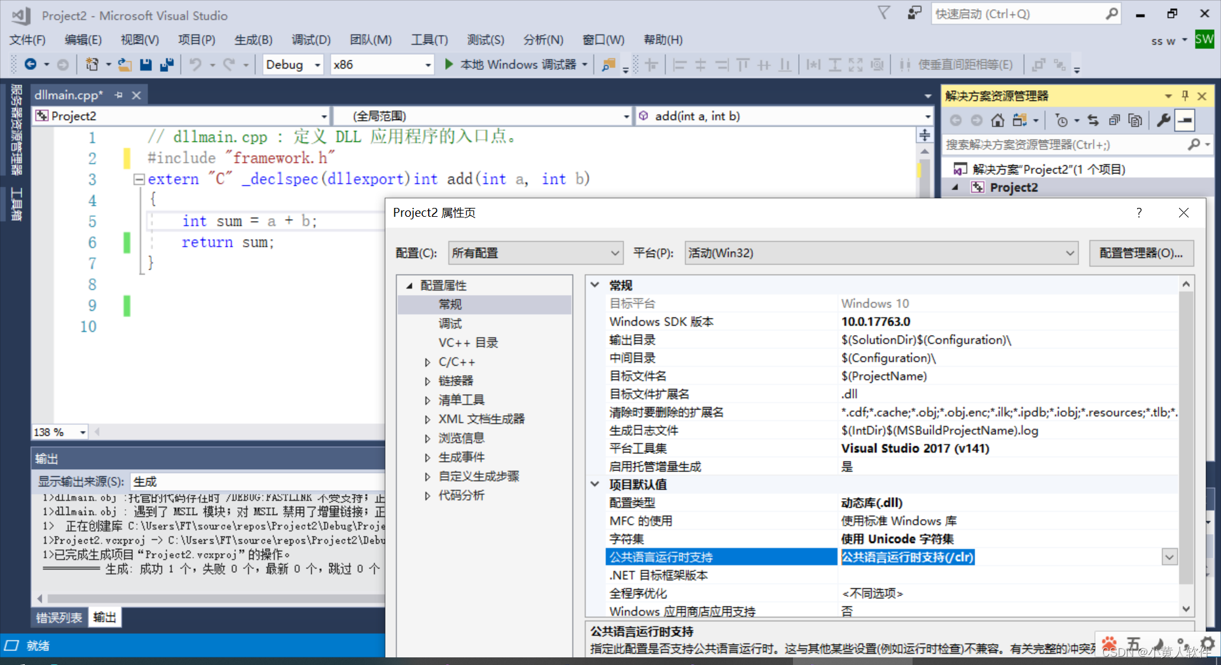Click the redo arrow icon

tap(229, 64)
